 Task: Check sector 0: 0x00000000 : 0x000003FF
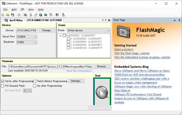[68, 39]
